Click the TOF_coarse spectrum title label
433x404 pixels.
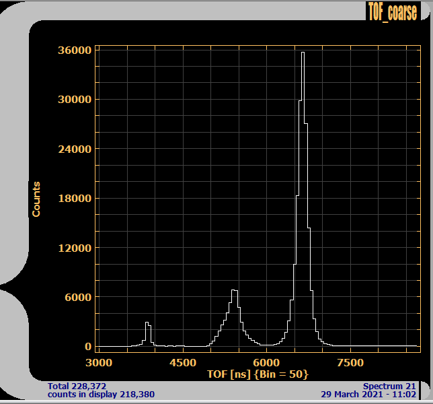pos(392,11)
